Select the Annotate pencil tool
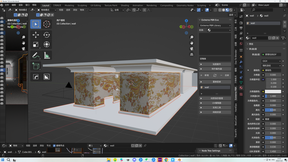Viewport: 288px width, 162px height. (x=36, y=55)
